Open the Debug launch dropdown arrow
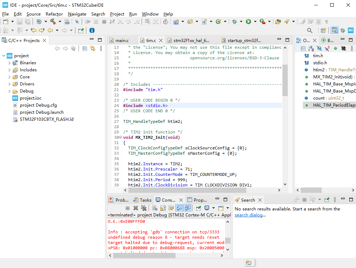 point(241,22)
